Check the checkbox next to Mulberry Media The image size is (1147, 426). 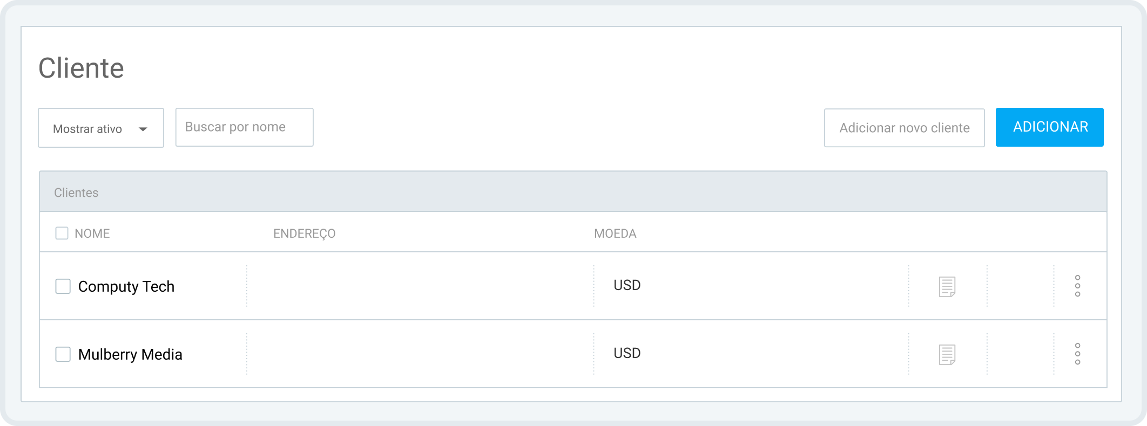[63, 354]
